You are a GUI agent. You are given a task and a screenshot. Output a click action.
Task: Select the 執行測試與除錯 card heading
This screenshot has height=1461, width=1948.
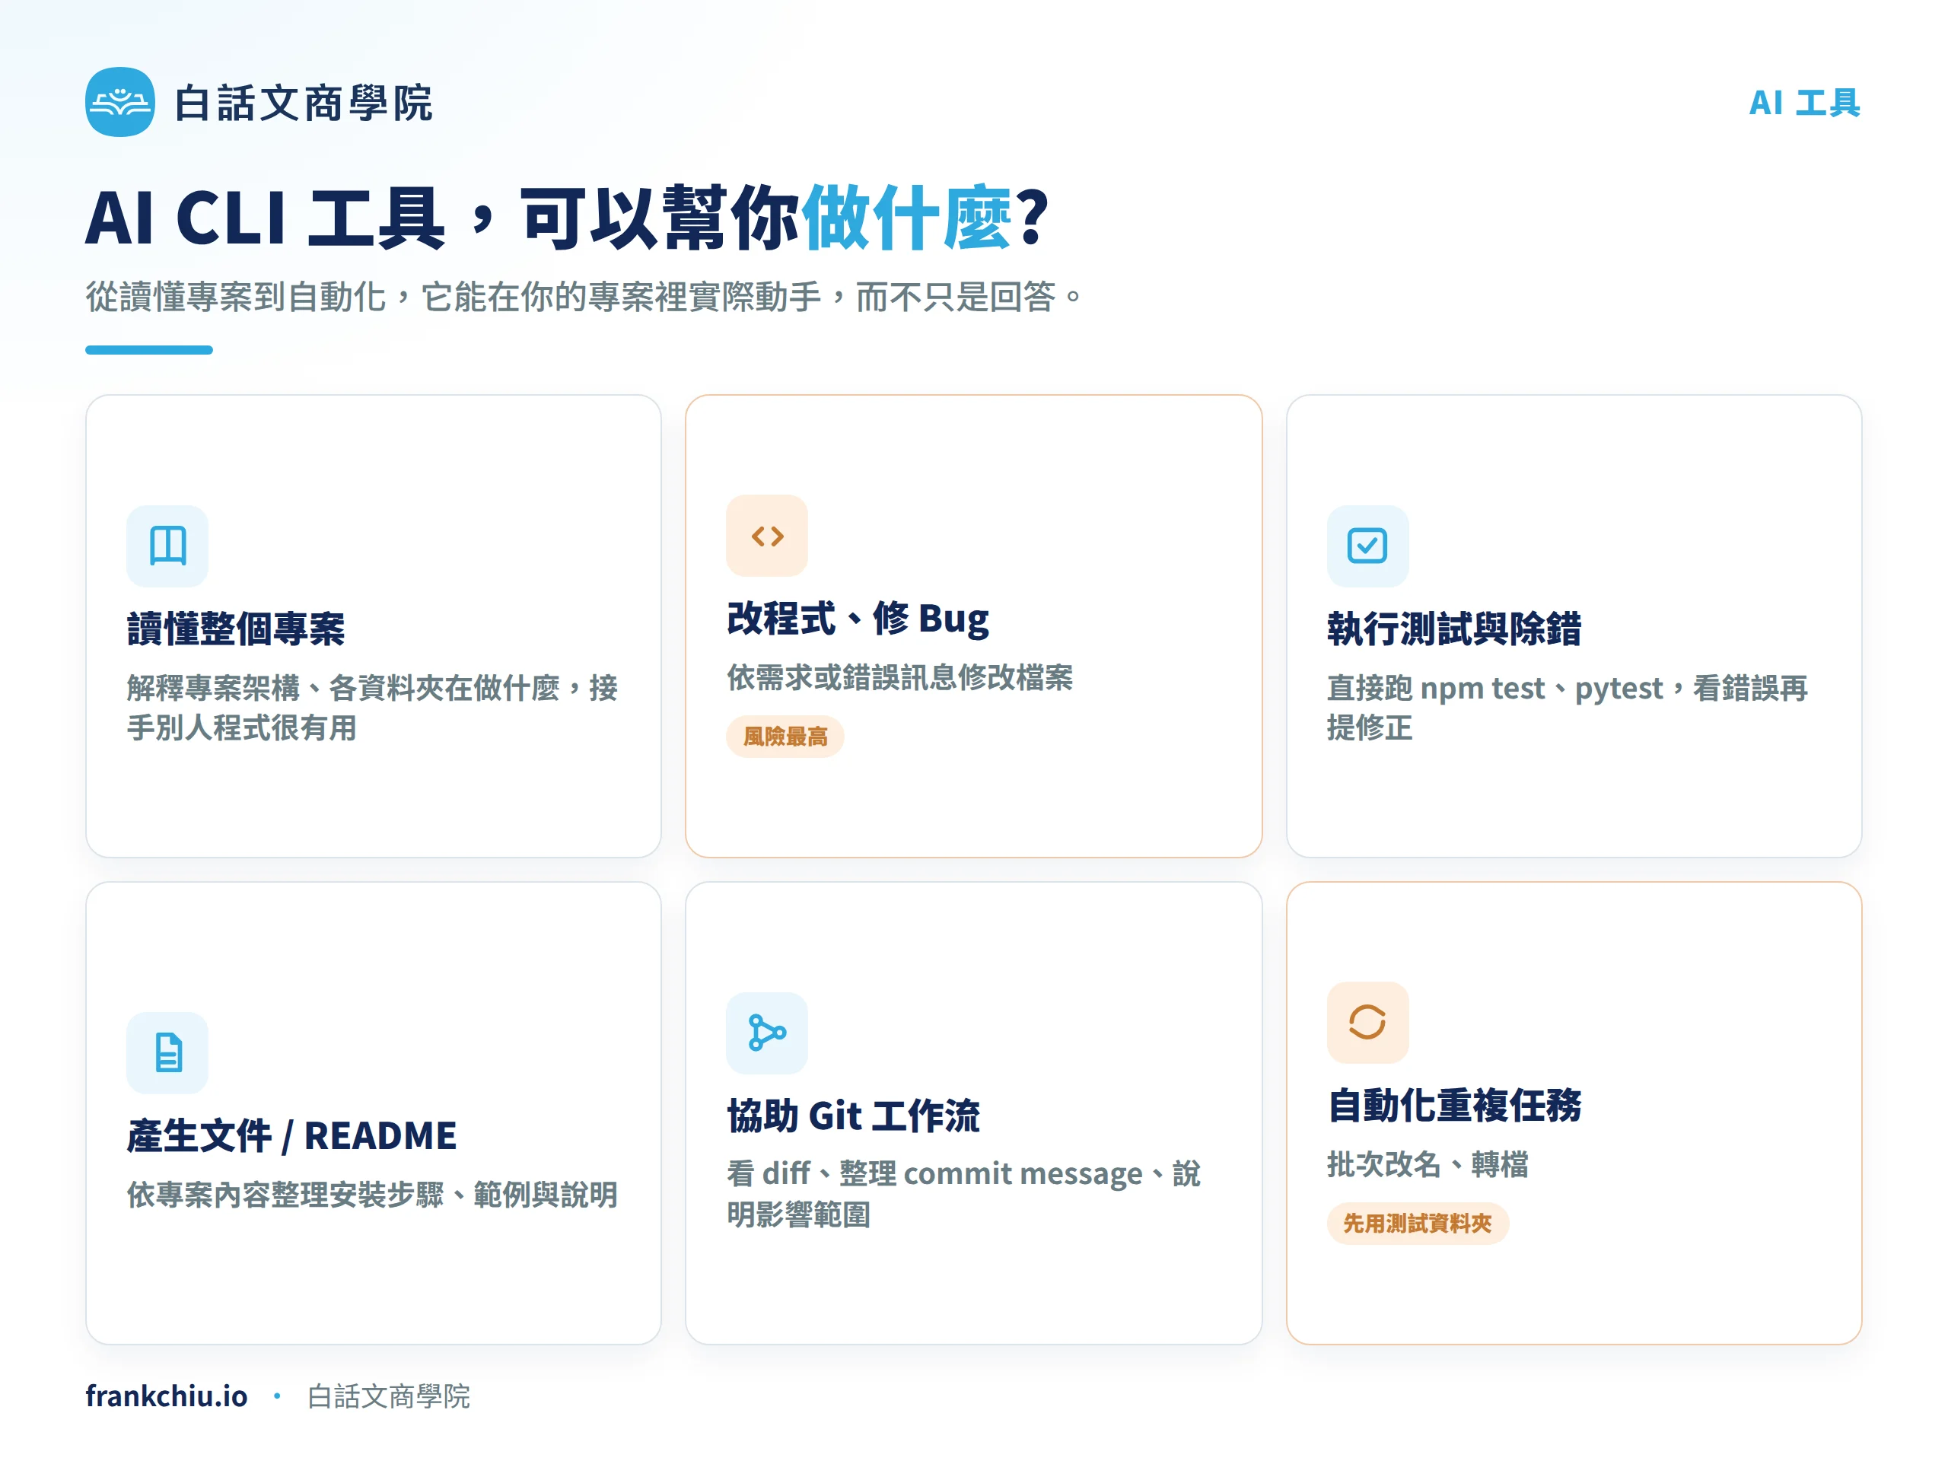point(1454,629)
